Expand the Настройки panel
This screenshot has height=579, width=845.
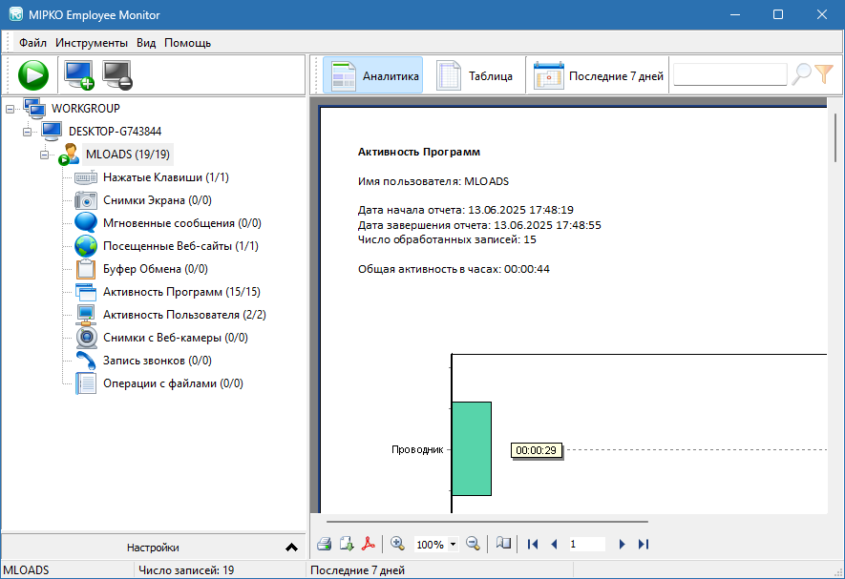[x=153, y=548]
